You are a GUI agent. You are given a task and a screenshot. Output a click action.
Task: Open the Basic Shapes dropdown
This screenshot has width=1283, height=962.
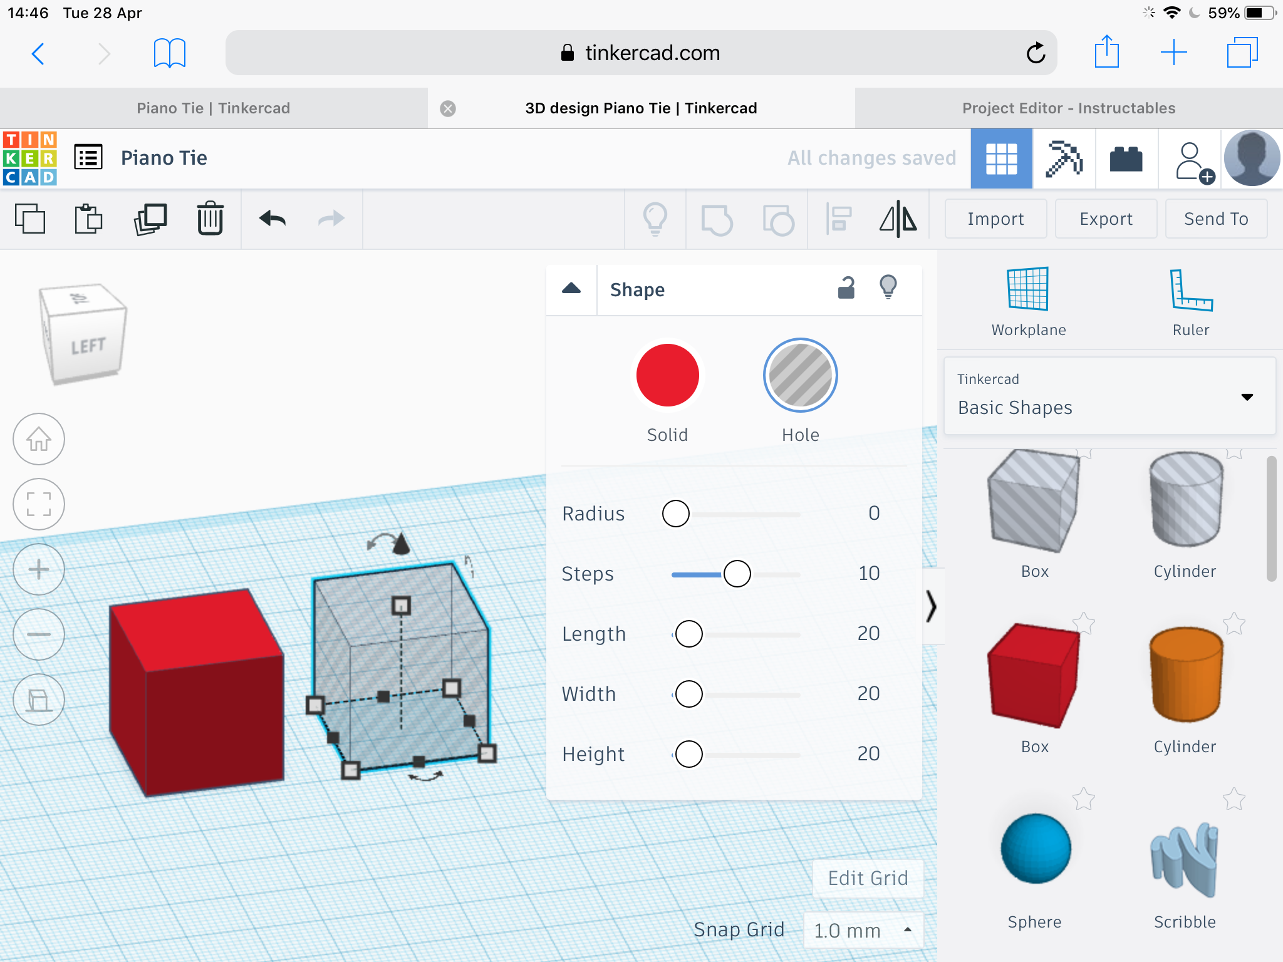point(1109,396)
